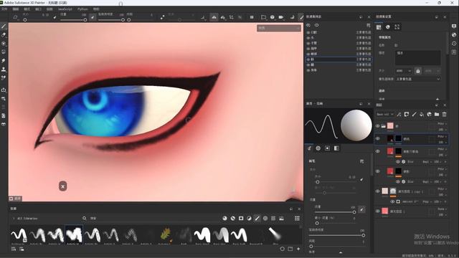
Task: Open opacity dropdown of the top folder layer
Action: [442, 129]
